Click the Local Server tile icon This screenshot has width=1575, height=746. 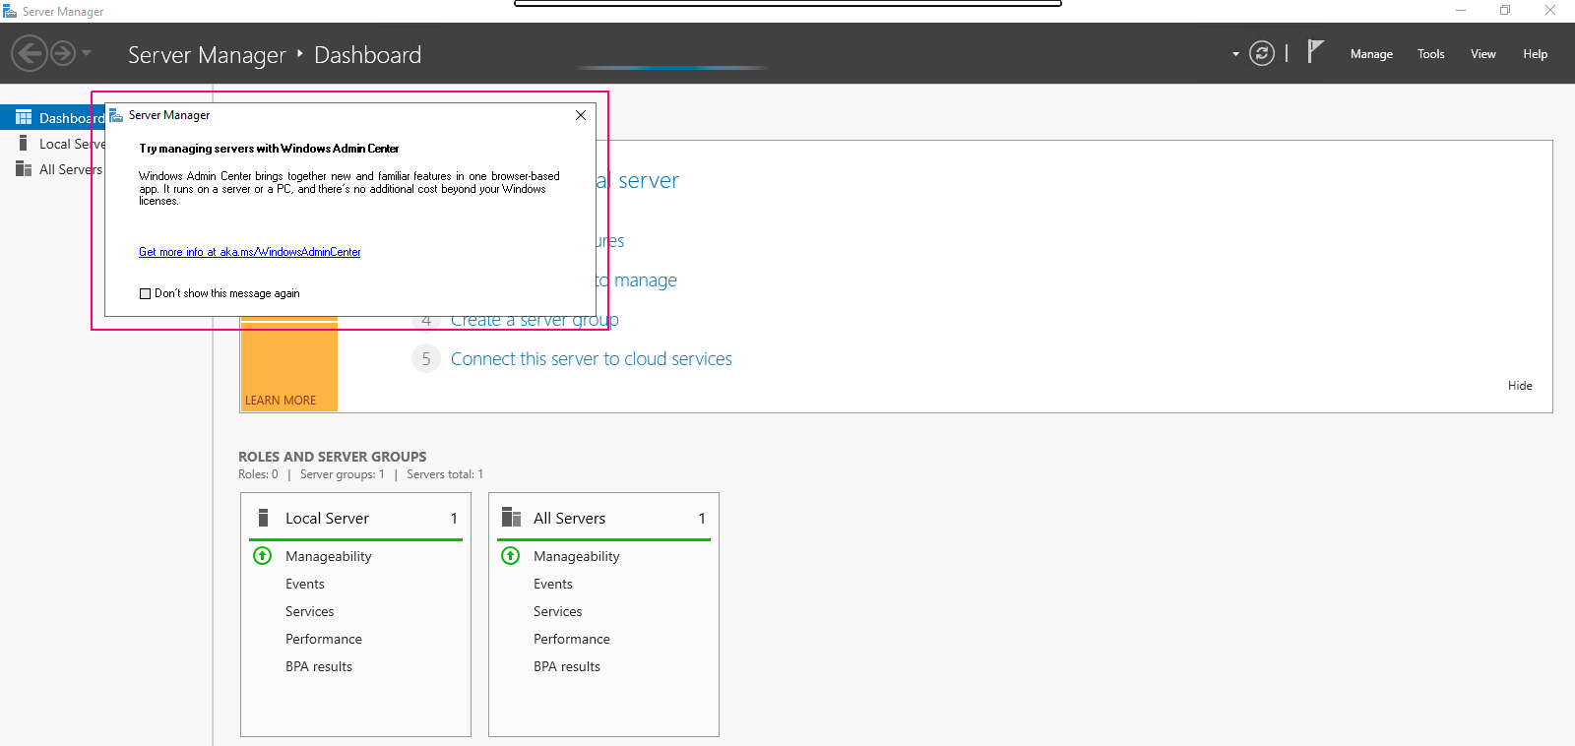263,518
